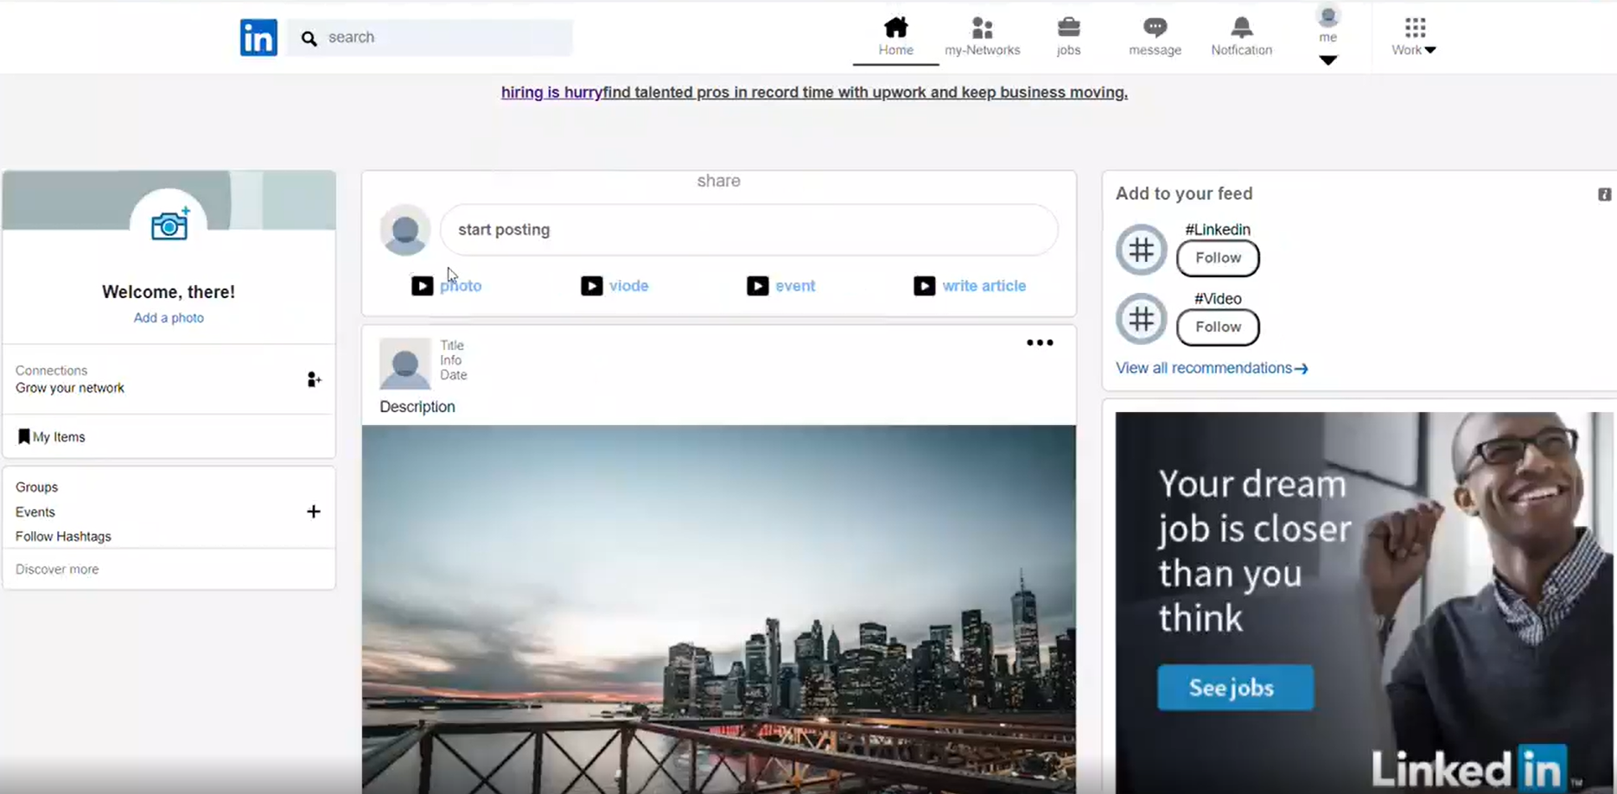Open Grow your network
Image resolution: width=1617 pixels, height=794 pixels.
(x=70, y=388)
